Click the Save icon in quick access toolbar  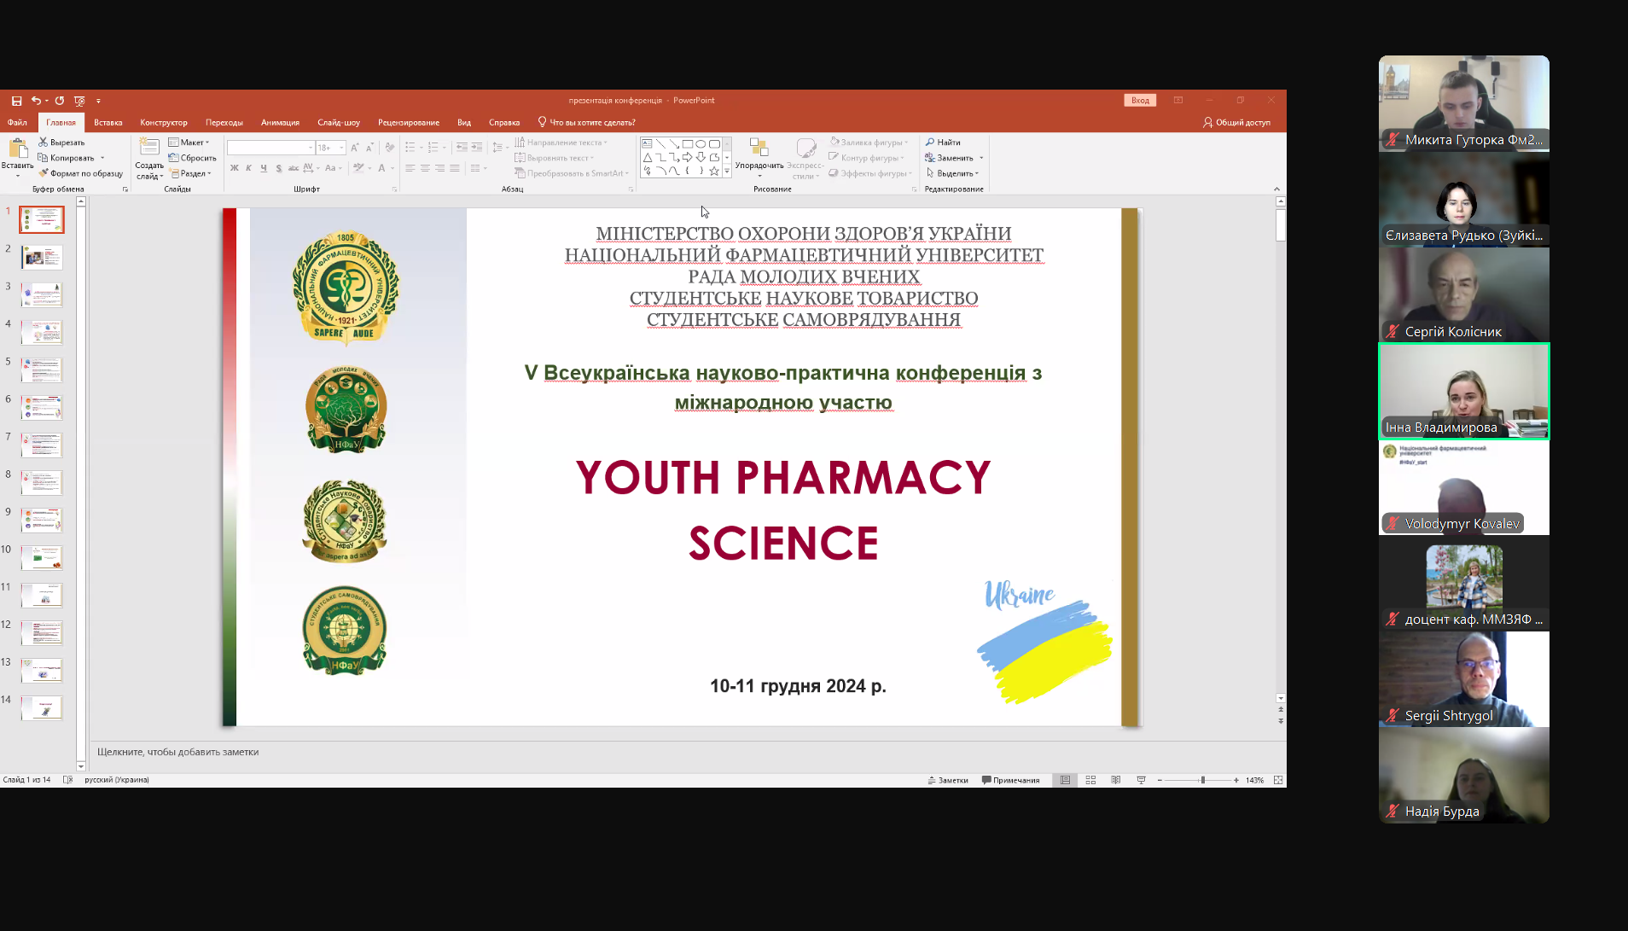16,101
